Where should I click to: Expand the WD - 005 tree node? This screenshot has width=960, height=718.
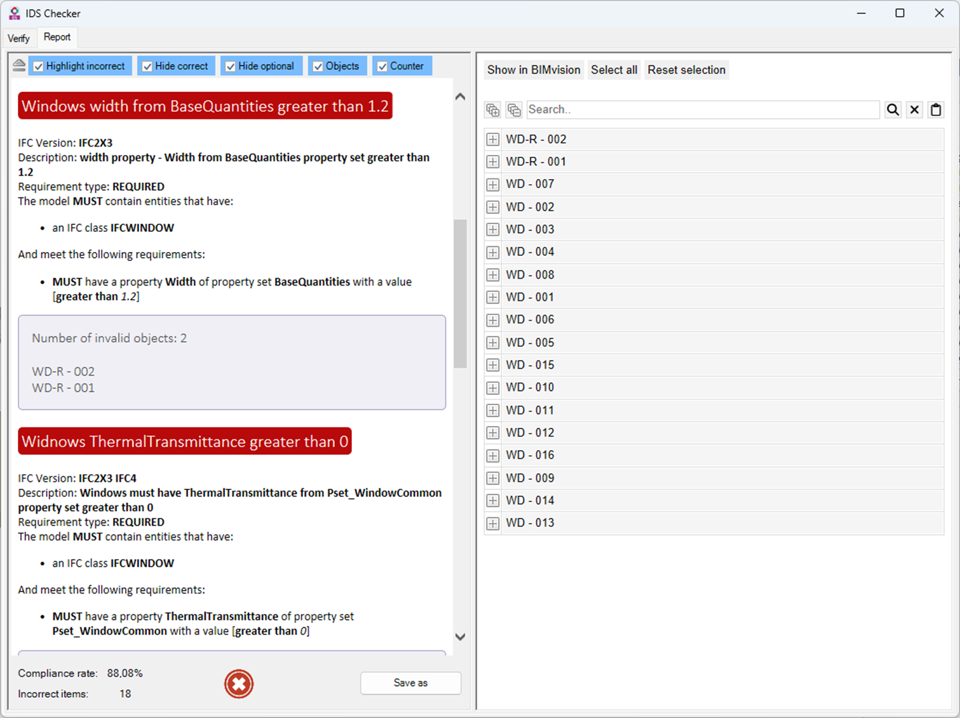492,343
